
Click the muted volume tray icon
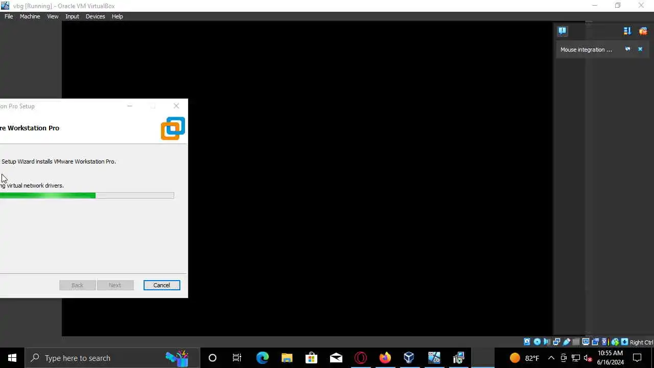588,358
